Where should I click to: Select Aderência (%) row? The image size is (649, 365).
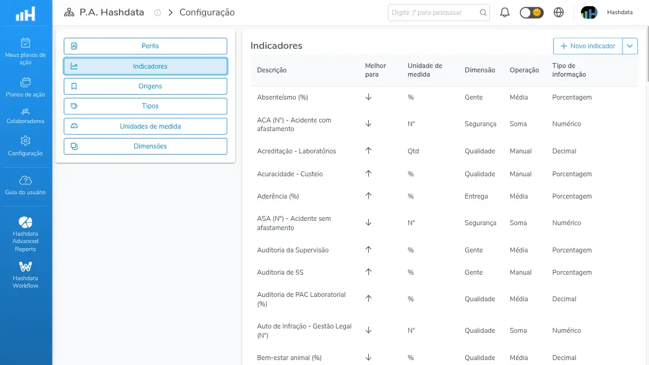tap(444, 196)
